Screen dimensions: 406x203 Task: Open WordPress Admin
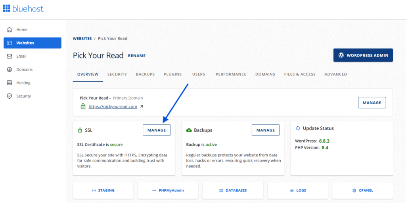[x=363, y=55]
